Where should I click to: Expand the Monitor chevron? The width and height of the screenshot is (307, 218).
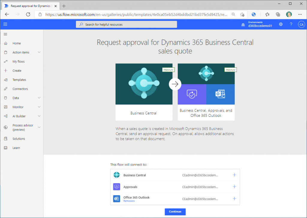click(39, 107)
